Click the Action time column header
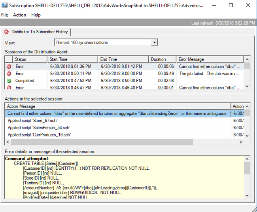The height and width of the screenshot is (212, 257). (237, 106)
